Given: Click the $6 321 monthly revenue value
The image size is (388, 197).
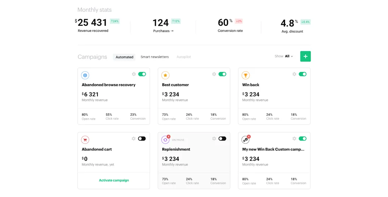Looking at the screenshot, I should pos(90,94).
